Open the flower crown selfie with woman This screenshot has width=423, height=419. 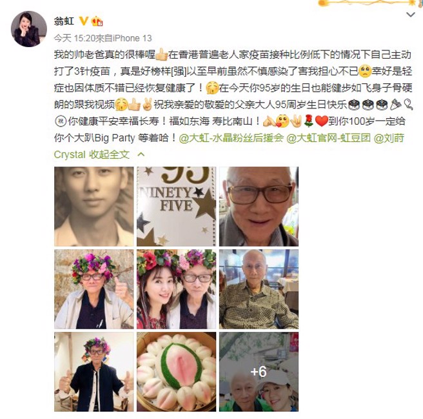tap(177, 289)
